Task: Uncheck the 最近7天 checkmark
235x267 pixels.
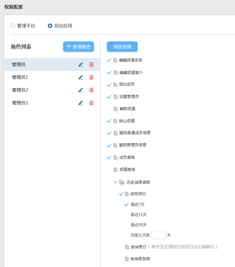Action: (126, 204)
